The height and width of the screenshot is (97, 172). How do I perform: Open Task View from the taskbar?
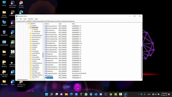coord(56,94)
